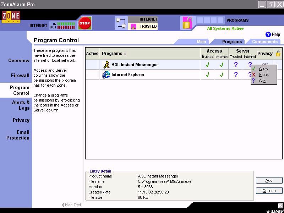Screen dimensions: 284x213
Task: Open Firewall in the sidebar
Action: 20,75
